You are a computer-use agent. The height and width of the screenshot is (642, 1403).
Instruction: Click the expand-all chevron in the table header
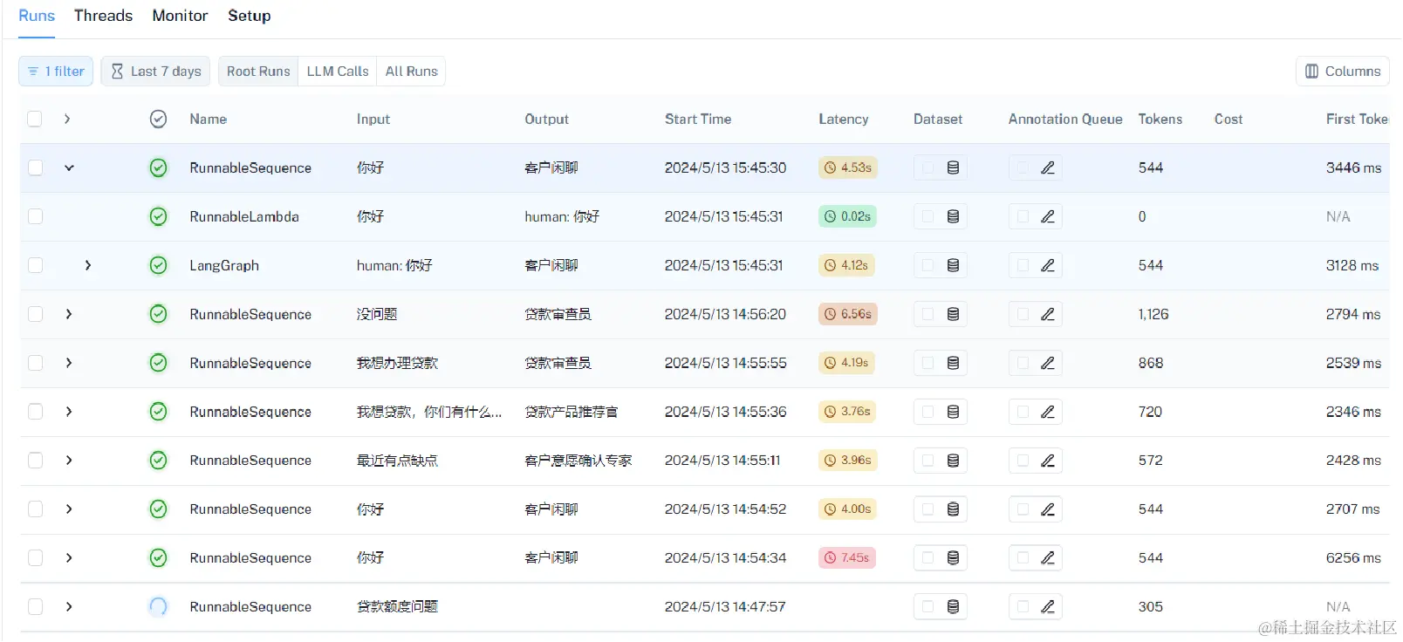pyautogui.click(x=67, y=120)
